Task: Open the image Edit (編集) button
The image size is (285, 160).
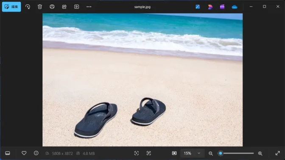Action: click(11, 7)
